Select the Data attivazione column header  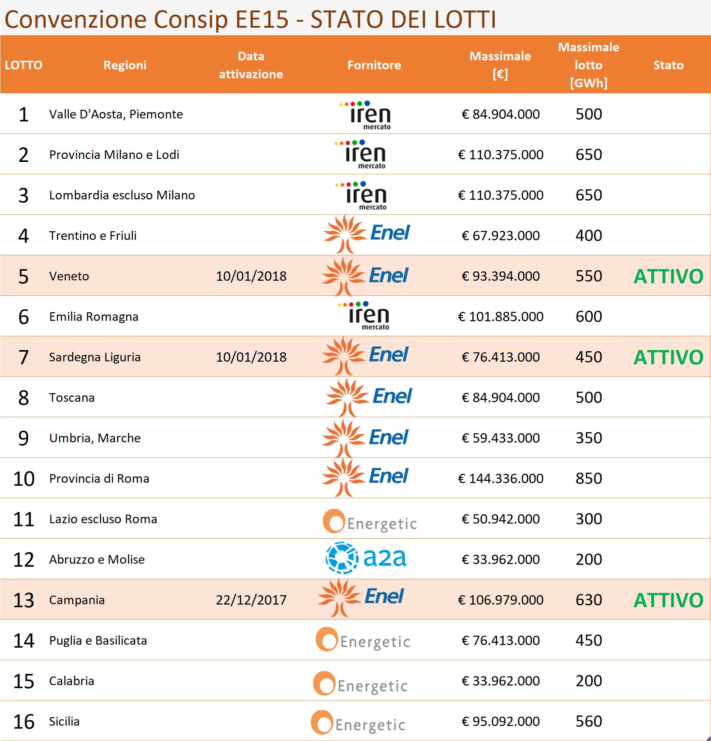coord(251,65)
